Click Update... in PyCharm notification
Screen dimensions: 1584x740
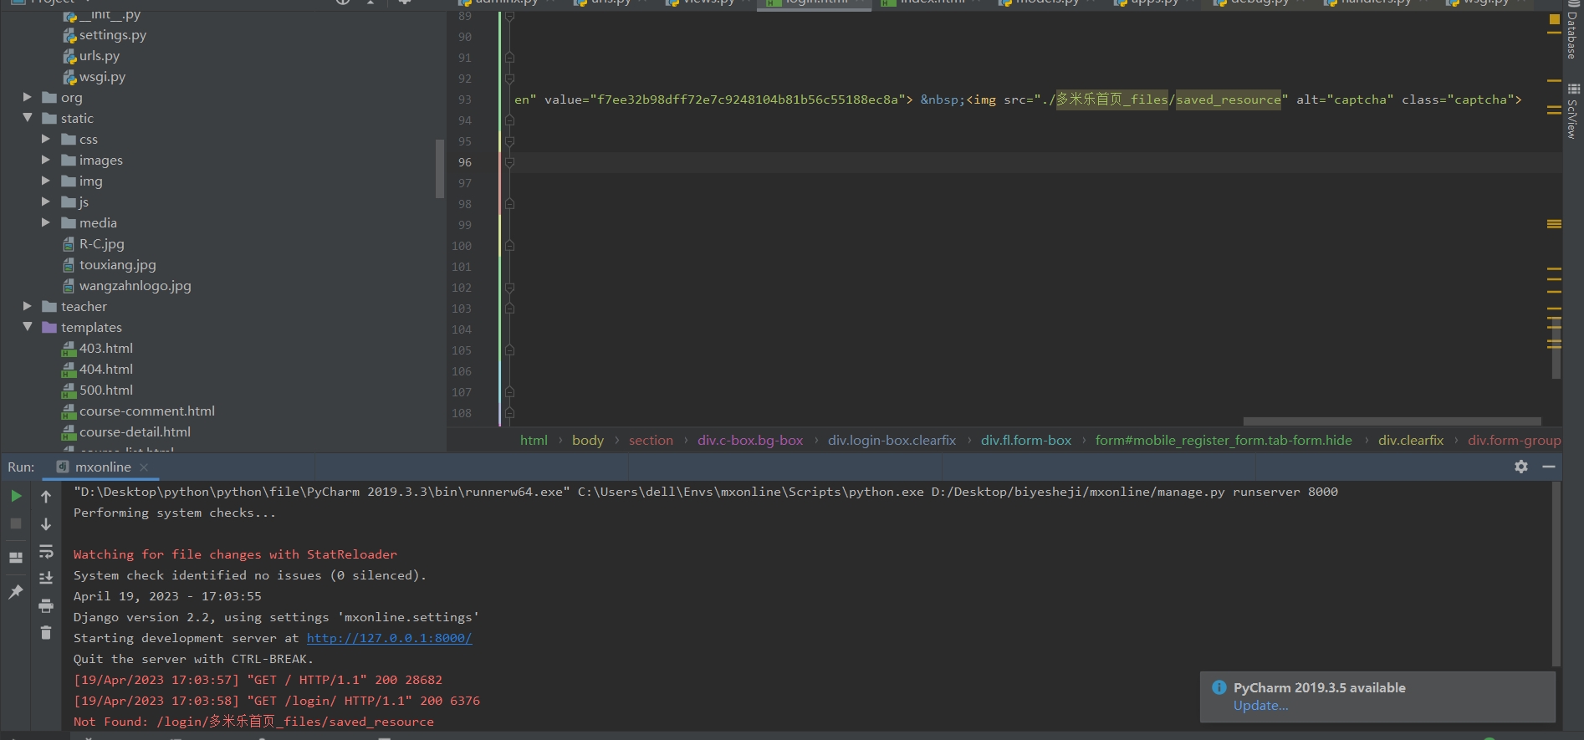pos(1260,706)
